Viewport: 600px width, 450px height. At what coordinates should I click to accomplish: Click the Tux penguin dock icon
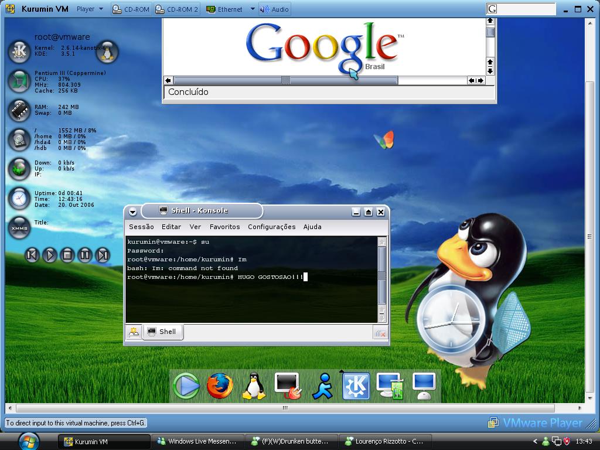(x=254, y=386)
